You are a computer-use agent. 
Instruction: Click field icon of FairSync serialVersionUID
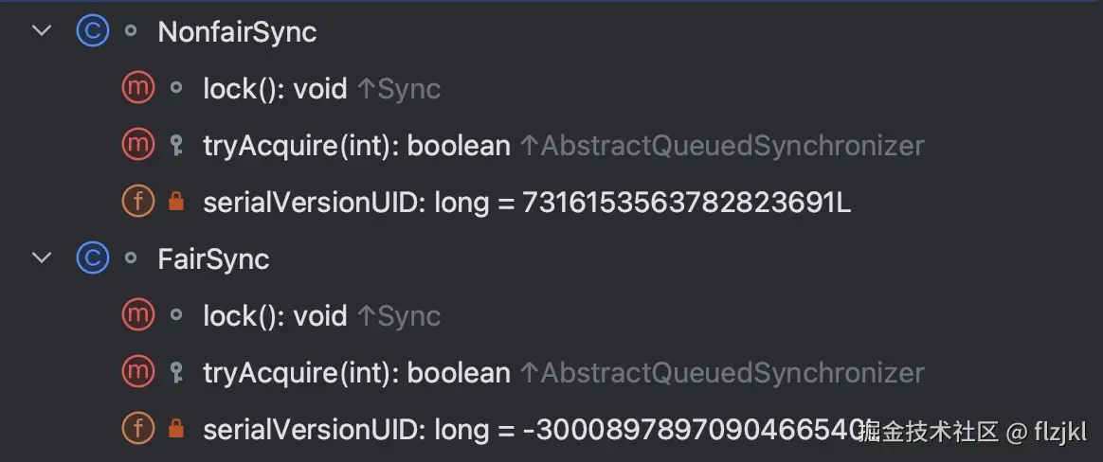click(x=138, y=429)
